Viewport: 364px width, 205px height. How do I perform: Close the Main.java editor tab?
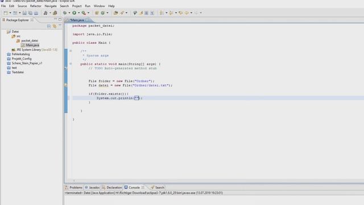pos(87,20)
